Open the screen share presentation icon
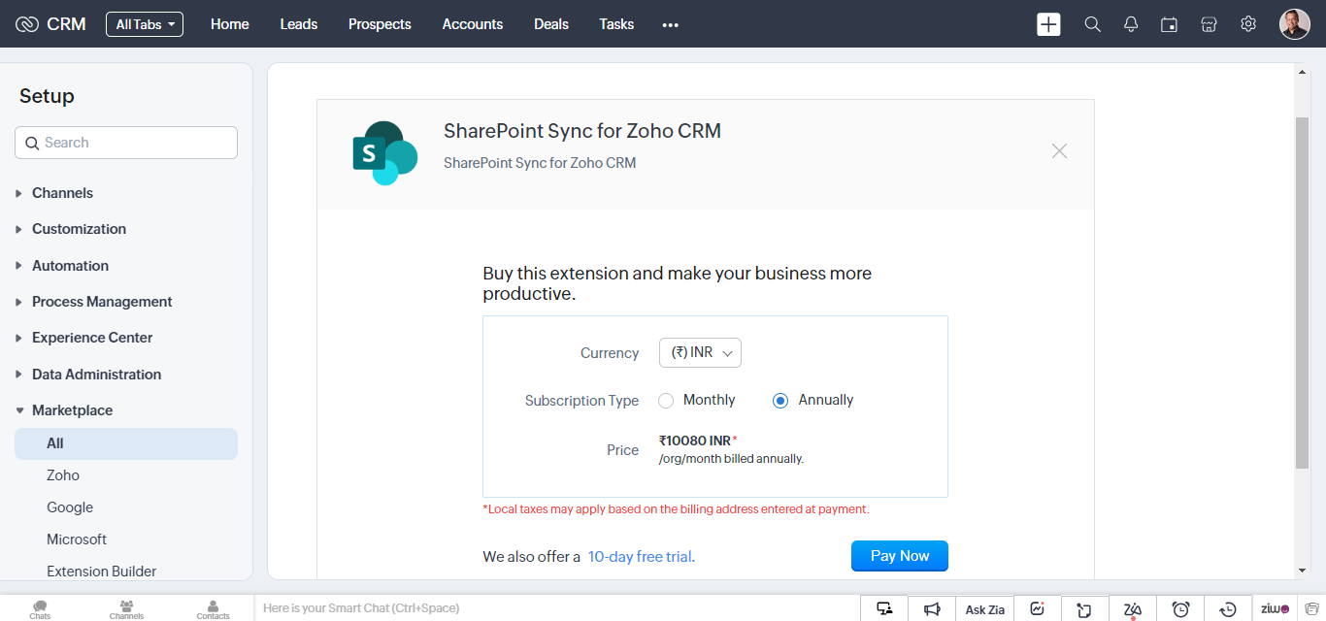Image resolution: width=1326 pixels, height=621 pixels. pos(884,608)
